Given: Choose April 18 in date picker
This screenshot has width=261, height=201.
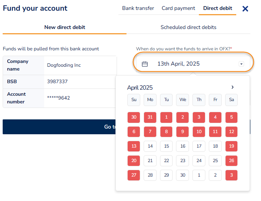Looking at the screenshot, I should click(215, 146).
